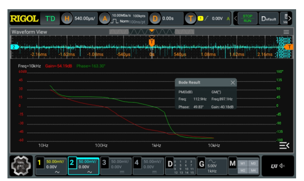Click the 100Hz frequency axis label
This screenshot has height=181, width=304.
click(x=101, y=145)
